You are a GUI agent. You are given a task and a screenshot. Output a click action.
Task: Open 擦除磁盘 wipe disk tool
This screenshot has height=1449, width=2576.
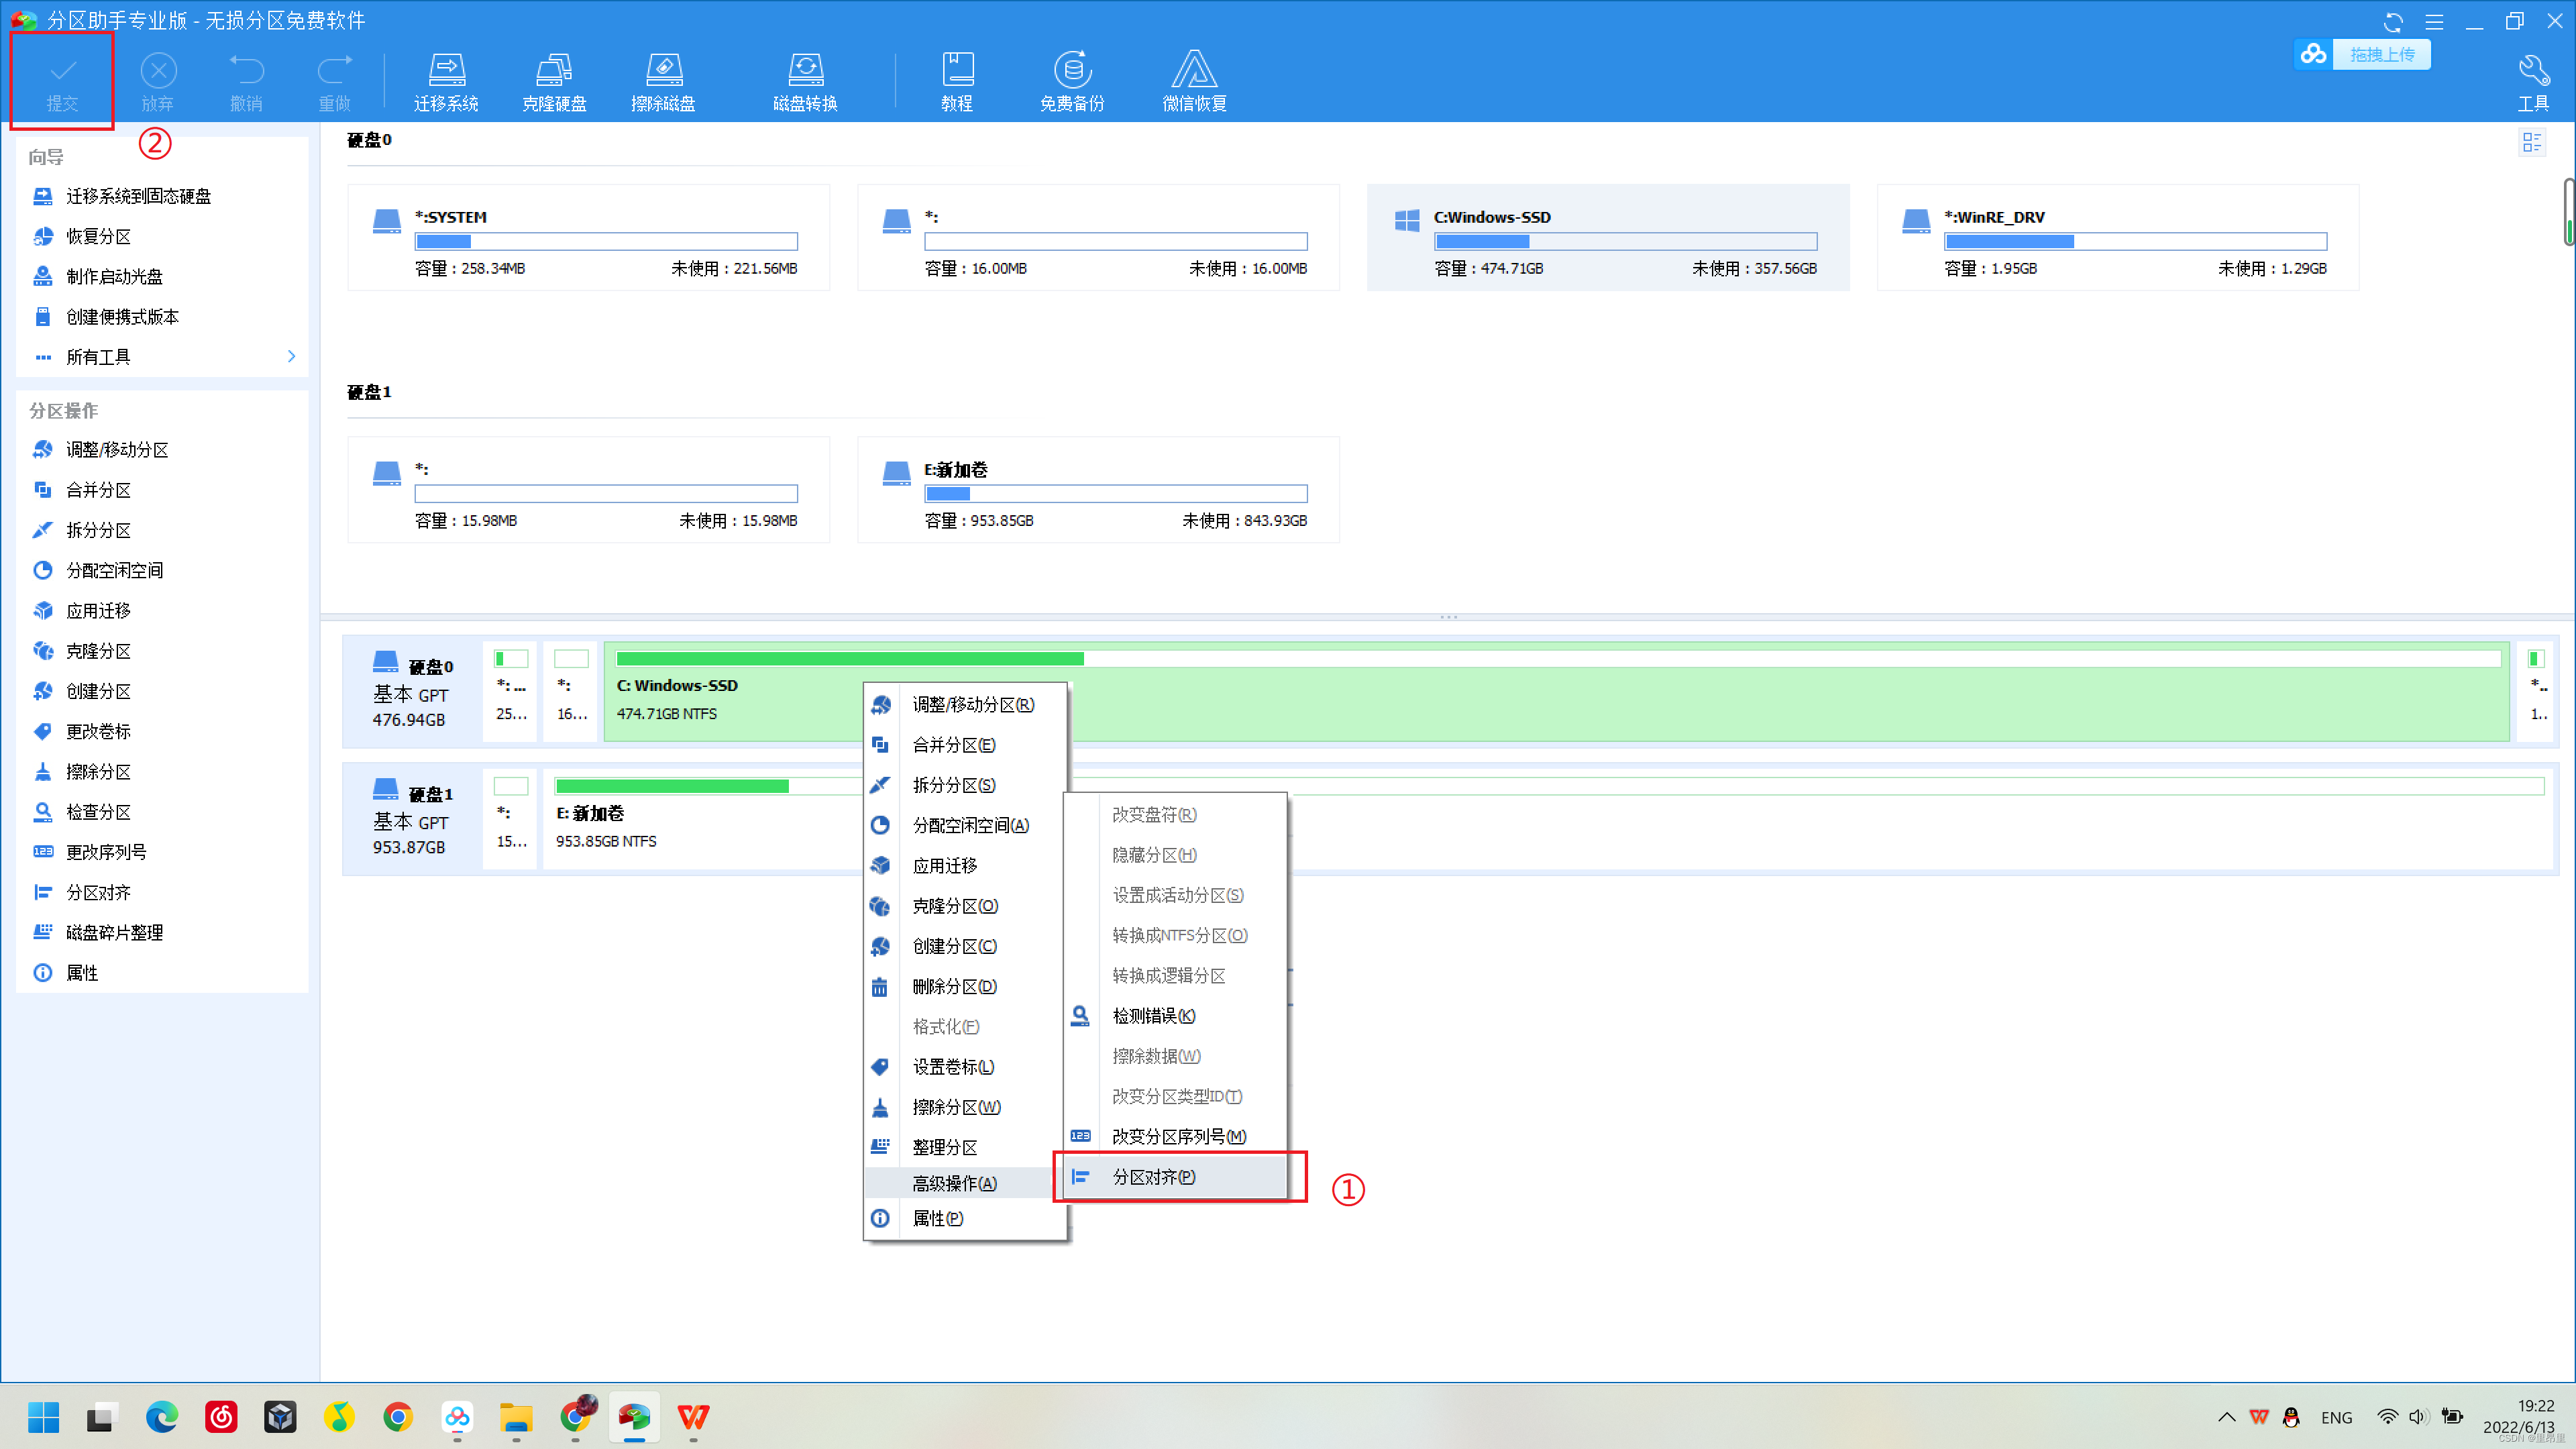663,81
